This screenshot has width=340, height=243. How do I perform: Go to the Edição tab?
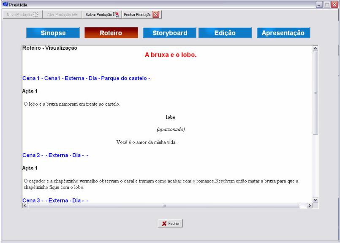pos(225,33)
